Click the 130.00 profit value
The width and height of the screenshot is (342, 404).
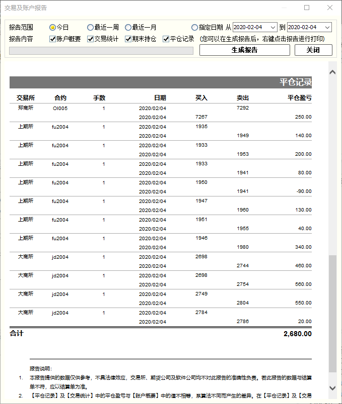coord(303,210)
